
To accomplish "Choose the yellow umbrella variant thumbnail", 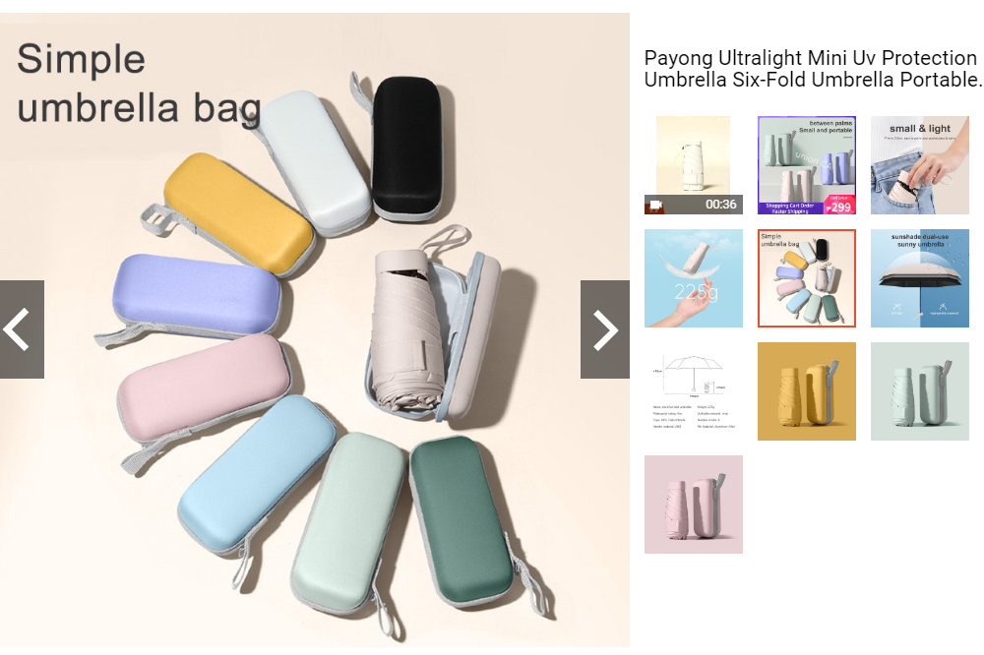I will 807,391.
